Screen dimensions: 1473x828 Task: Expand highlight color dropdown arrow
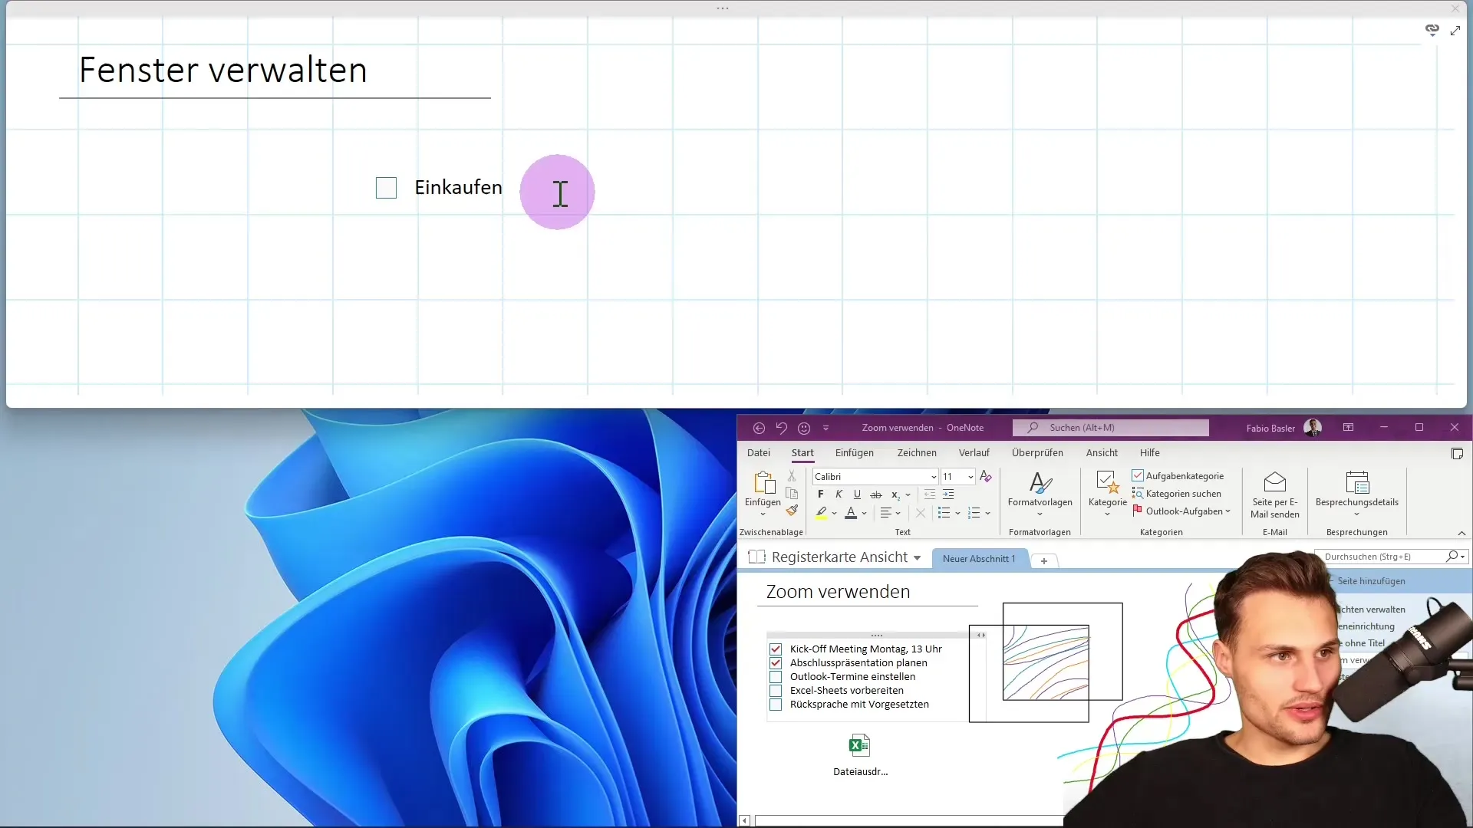pyautogui.click(x=834, y=514)
